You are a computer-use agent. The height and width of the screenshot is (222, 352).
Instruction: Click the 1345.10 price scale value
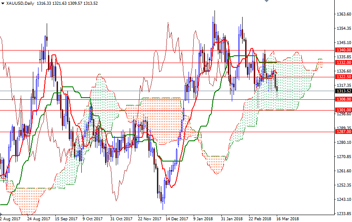[x=344, y=43]
